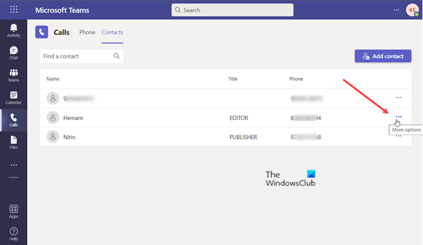423x245 pixels.
Task: Open top bar settings and more ellipsis
Action: [x=396, y=10]
